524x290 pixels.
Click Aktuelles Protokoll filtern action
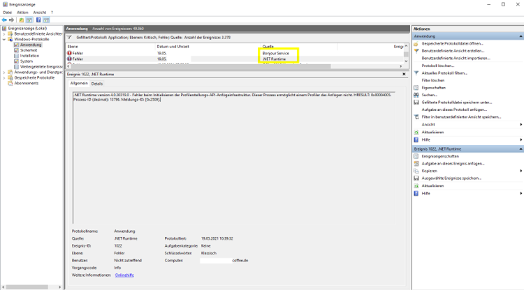tap(444, 73)
